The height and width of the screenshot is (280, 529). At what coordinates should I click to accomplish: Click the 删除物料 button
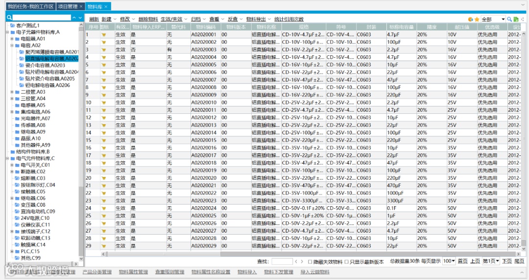tap(148, 19)
